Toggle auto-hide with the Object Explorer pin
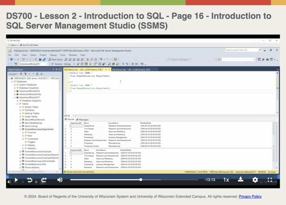Screen dimensions: 286x205 pos(56,69)
